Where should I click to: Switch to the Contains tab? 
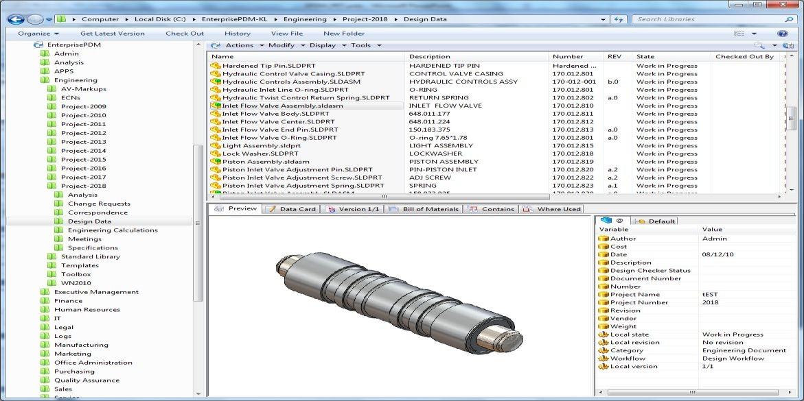pos(491,209)
